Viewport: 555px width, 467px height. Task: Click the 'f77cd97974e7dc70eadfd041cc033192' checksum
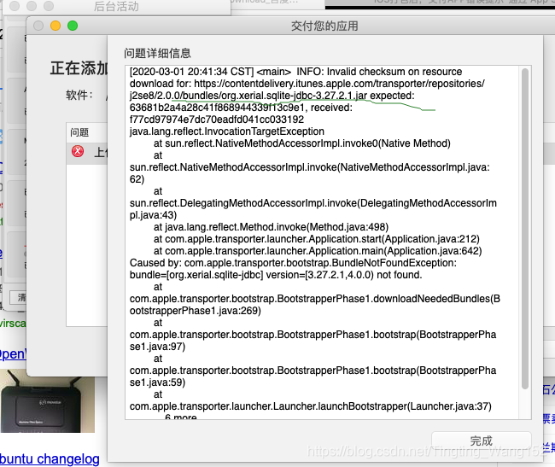[x=217, y=120]
